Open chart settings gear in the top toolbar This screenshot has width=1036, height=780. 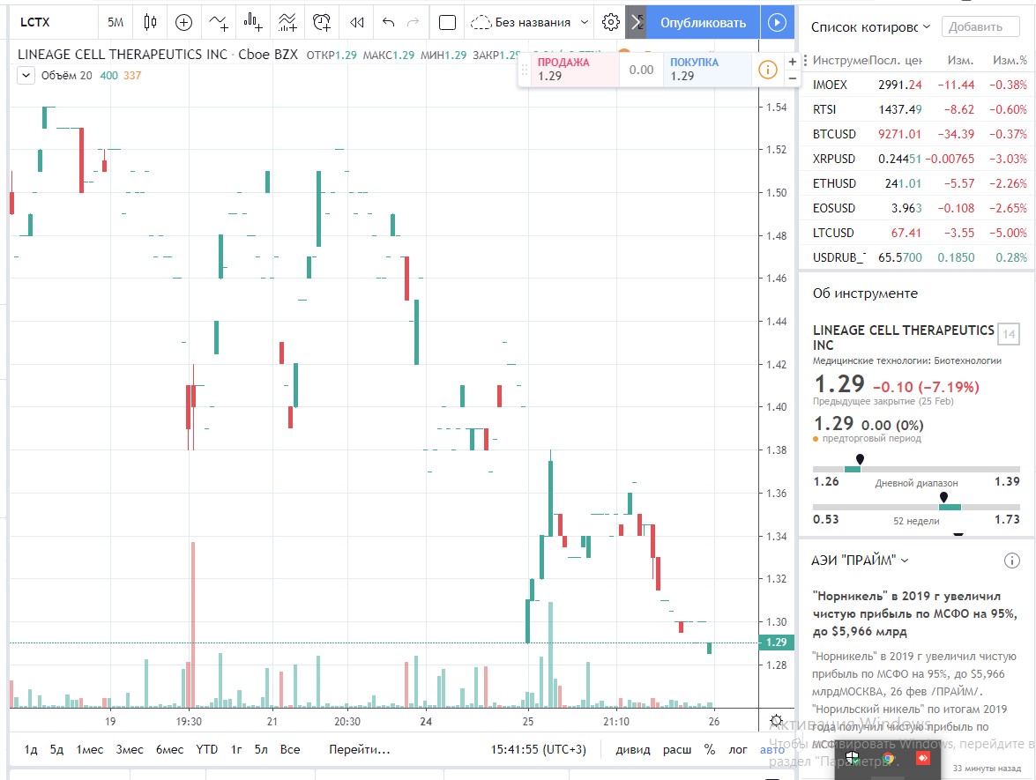coord(610,22)
